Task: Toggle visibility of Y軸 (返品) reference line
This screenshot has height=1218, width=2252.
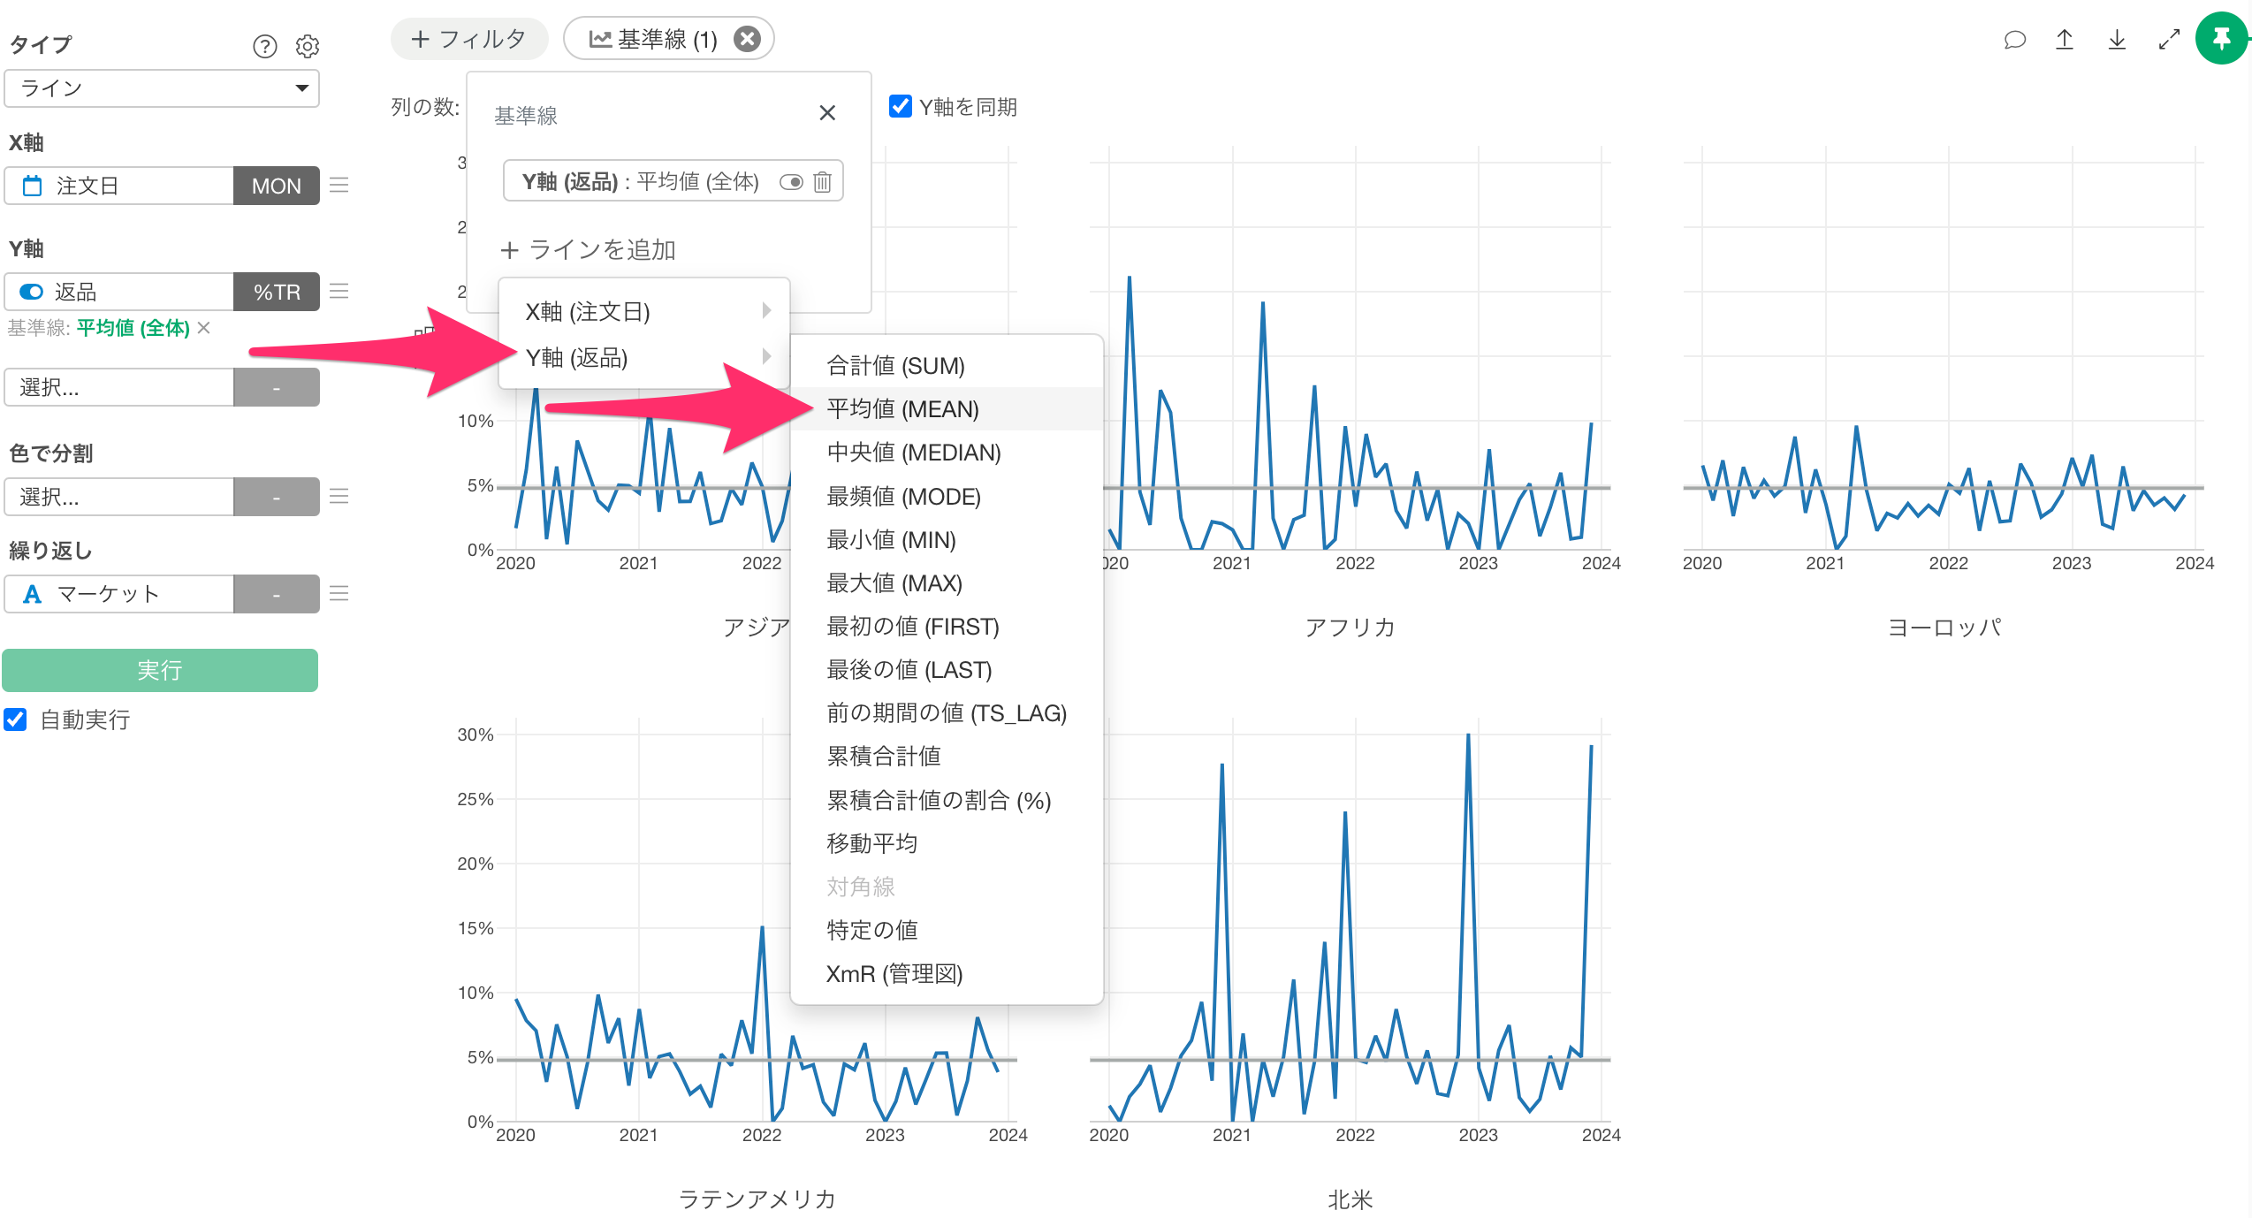Action: click(x=790, y=182)
